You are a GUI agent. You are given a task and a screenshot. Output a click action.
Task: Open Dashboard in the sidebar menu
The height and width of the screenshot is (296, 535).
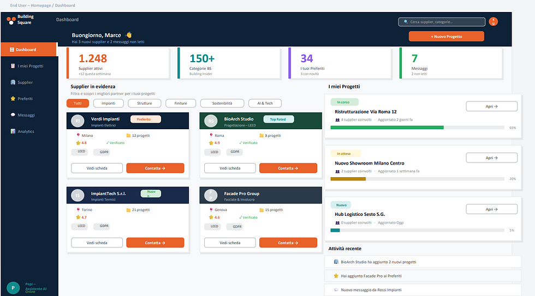[x=28, y=50]
